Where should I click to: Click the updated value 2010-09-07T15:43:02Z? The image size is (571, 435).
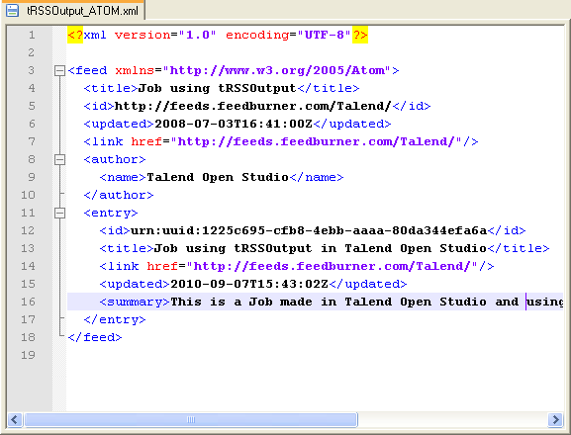(x=249, y=285)
